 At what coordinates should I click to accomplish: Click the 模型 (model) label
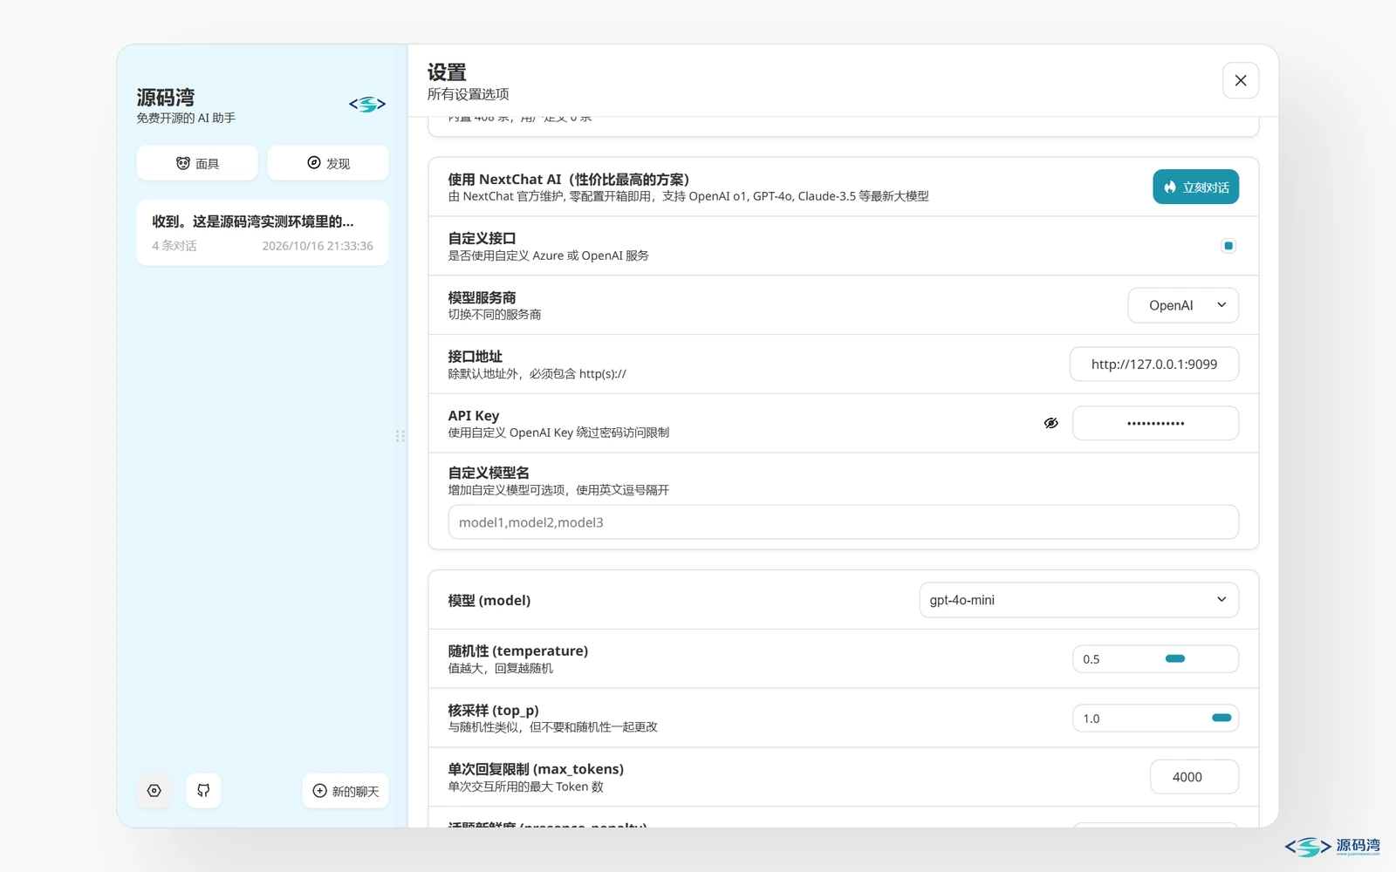pos(489,600)
